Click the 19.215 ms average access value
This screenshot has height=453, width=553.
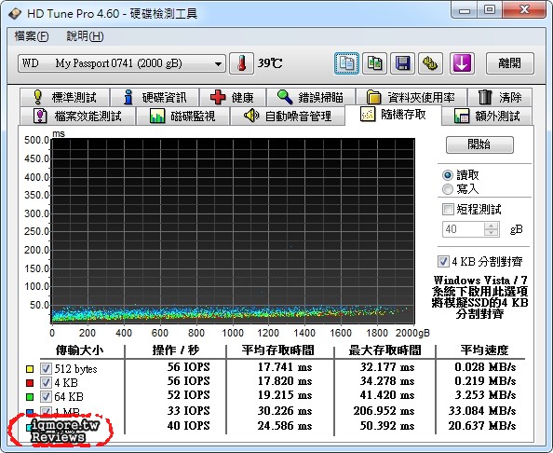point(284,395)
